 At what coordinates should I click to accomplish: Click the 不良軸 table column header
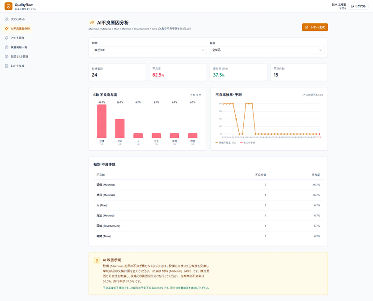coord(101,175)
